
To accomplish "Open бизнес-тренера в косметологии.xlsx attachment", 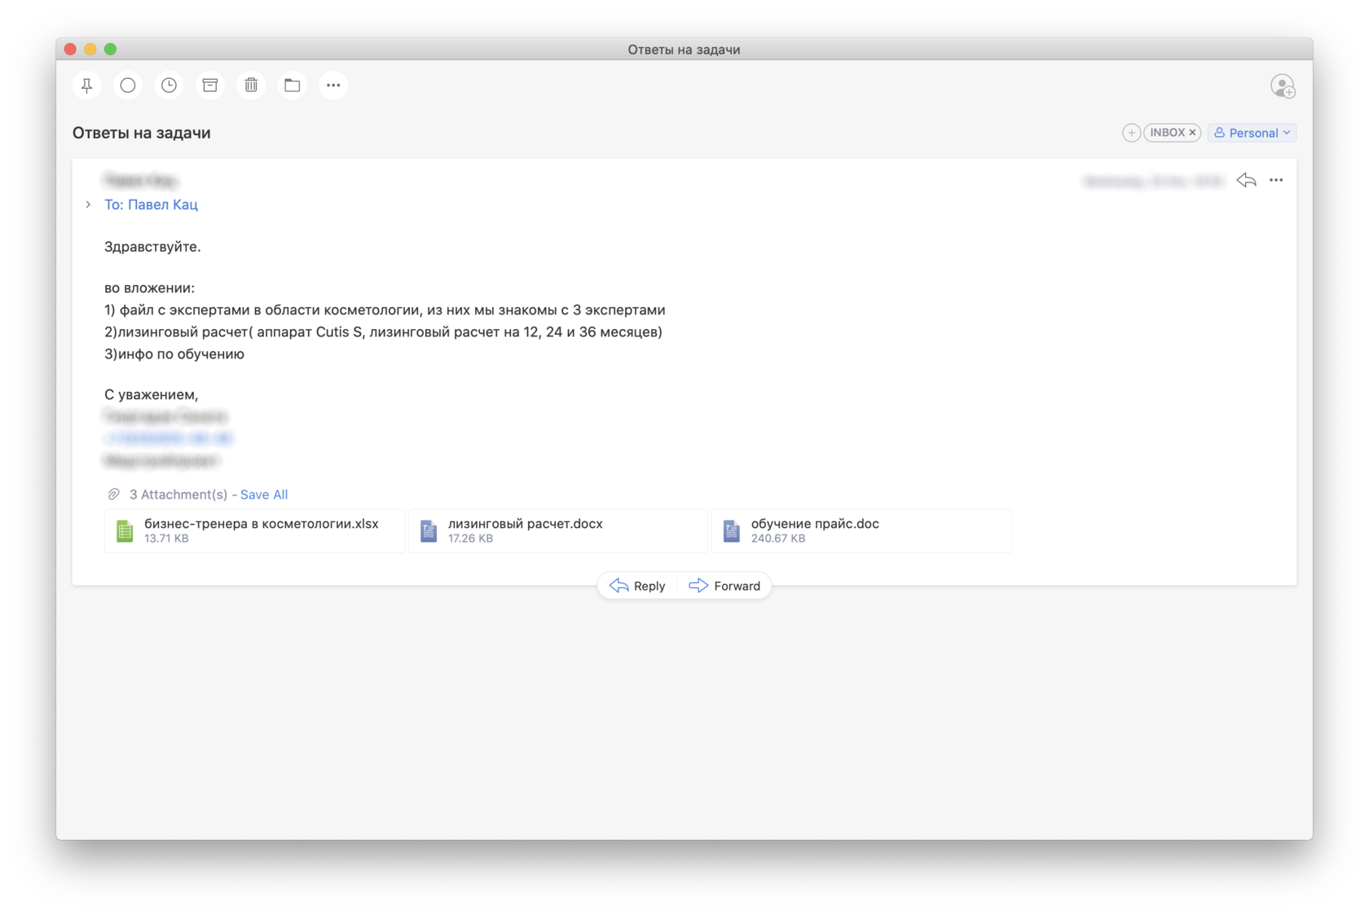I will pyautogui.click(x=254, y=530).
